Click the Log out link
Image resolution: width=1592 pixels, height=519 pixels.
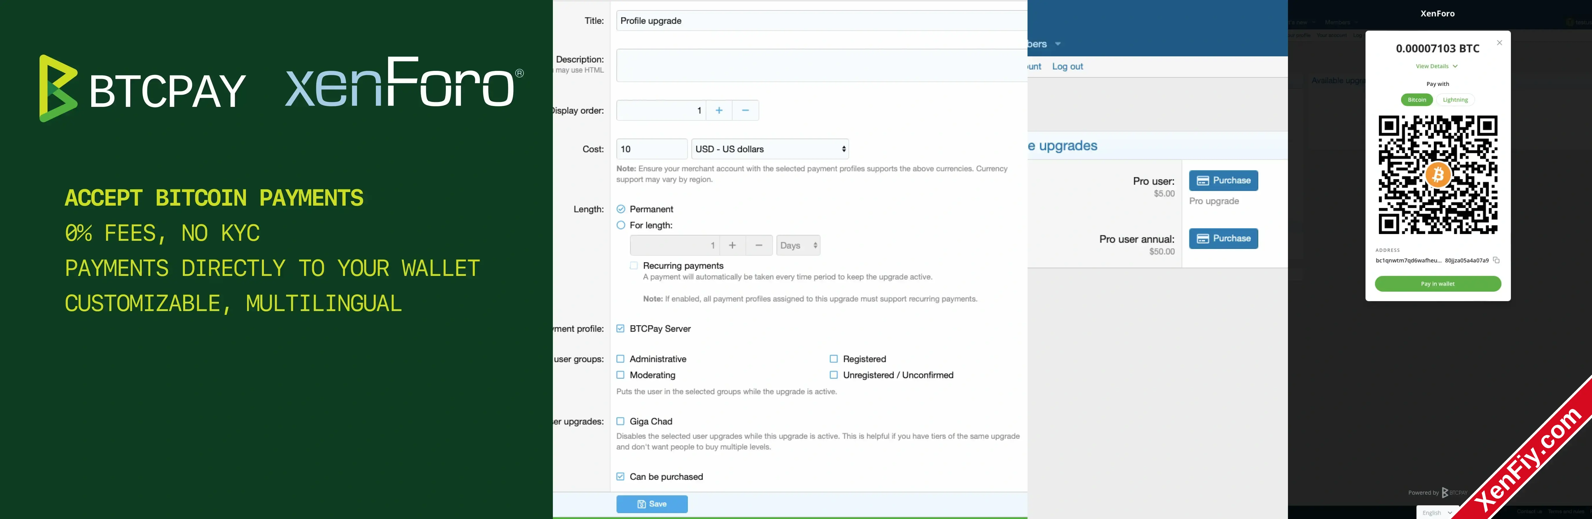point(1067,66)
